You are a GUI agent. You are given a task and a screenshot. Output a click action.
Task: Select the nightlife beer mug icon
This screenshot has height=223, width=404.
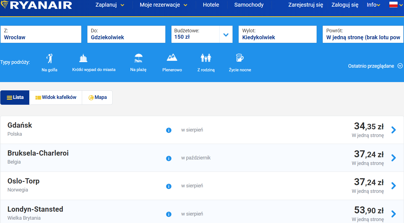coord(240,58)
